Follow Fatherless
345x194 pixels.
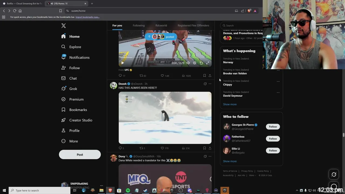pos(273,138)
